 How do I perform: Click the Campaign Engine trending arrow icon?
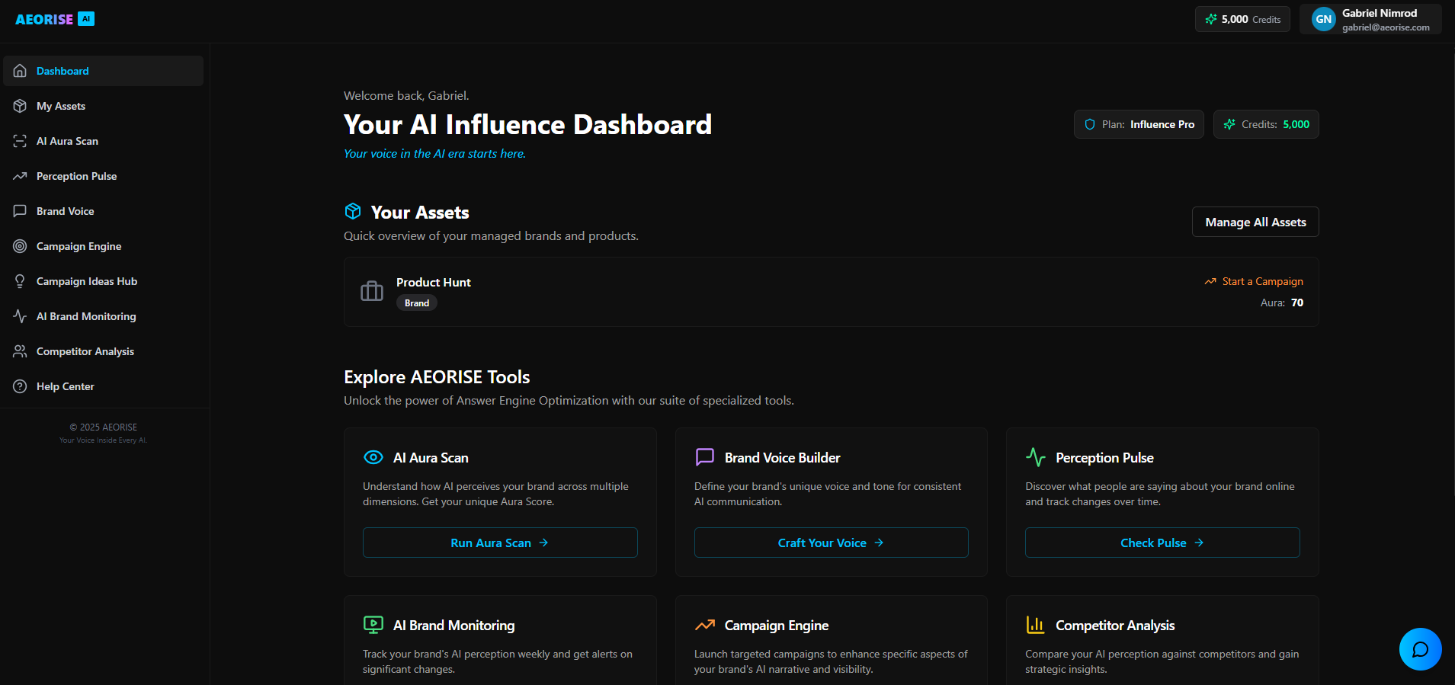(705, 626)
